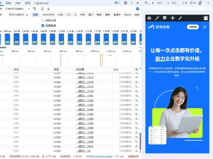Open the 更多过滤条件 dropdown

click(18, 15)
